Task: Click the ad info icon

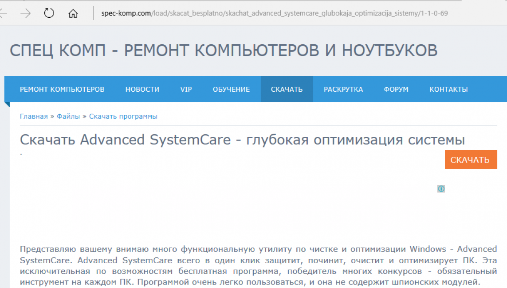Action: (x=441, y=189)
